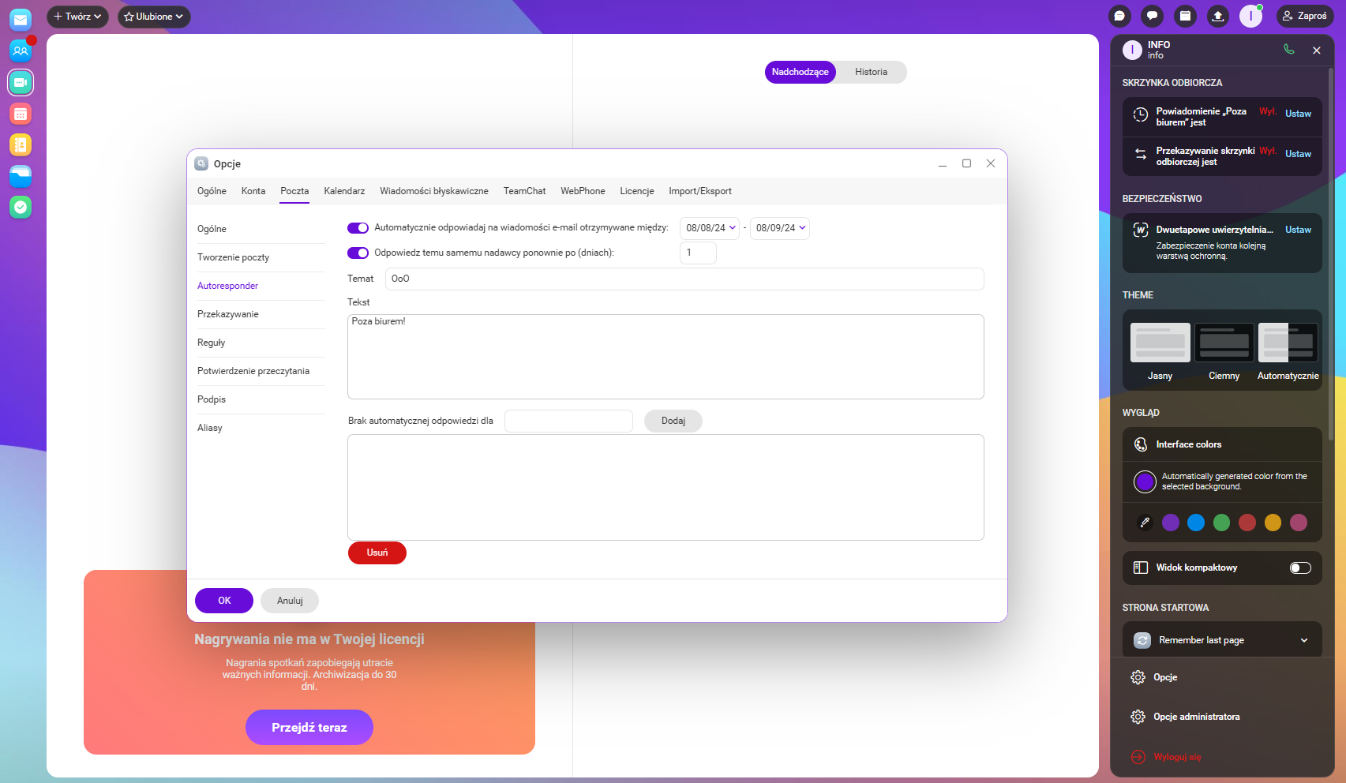Click the phone call icon in INFO panel

[1288, 50]
